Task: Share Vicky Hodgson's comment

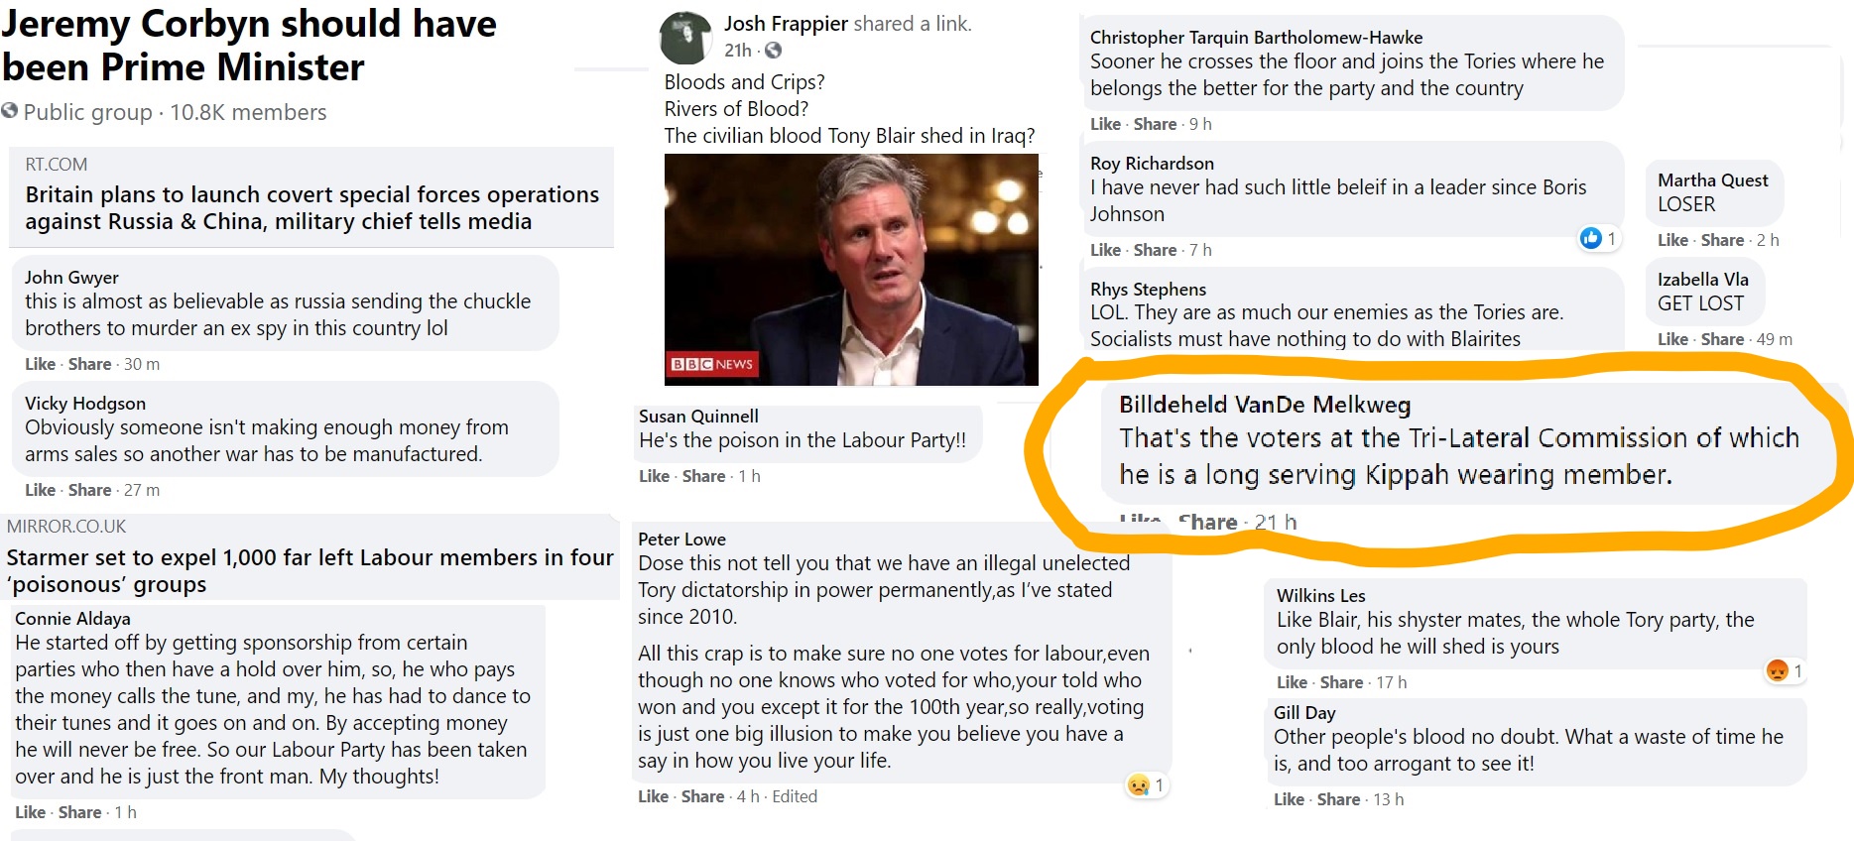Action: (89, 490)
